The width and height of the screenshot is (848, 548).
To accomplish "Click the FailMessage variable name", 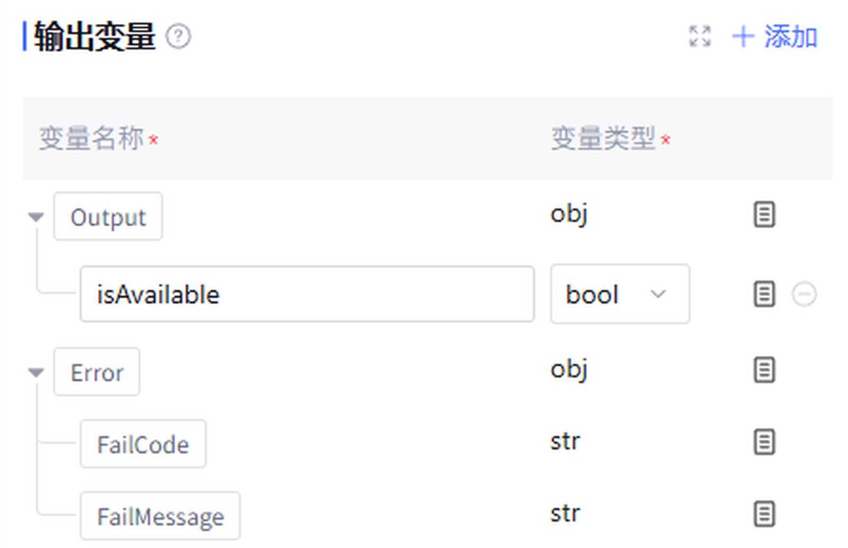I will (160, 516).
